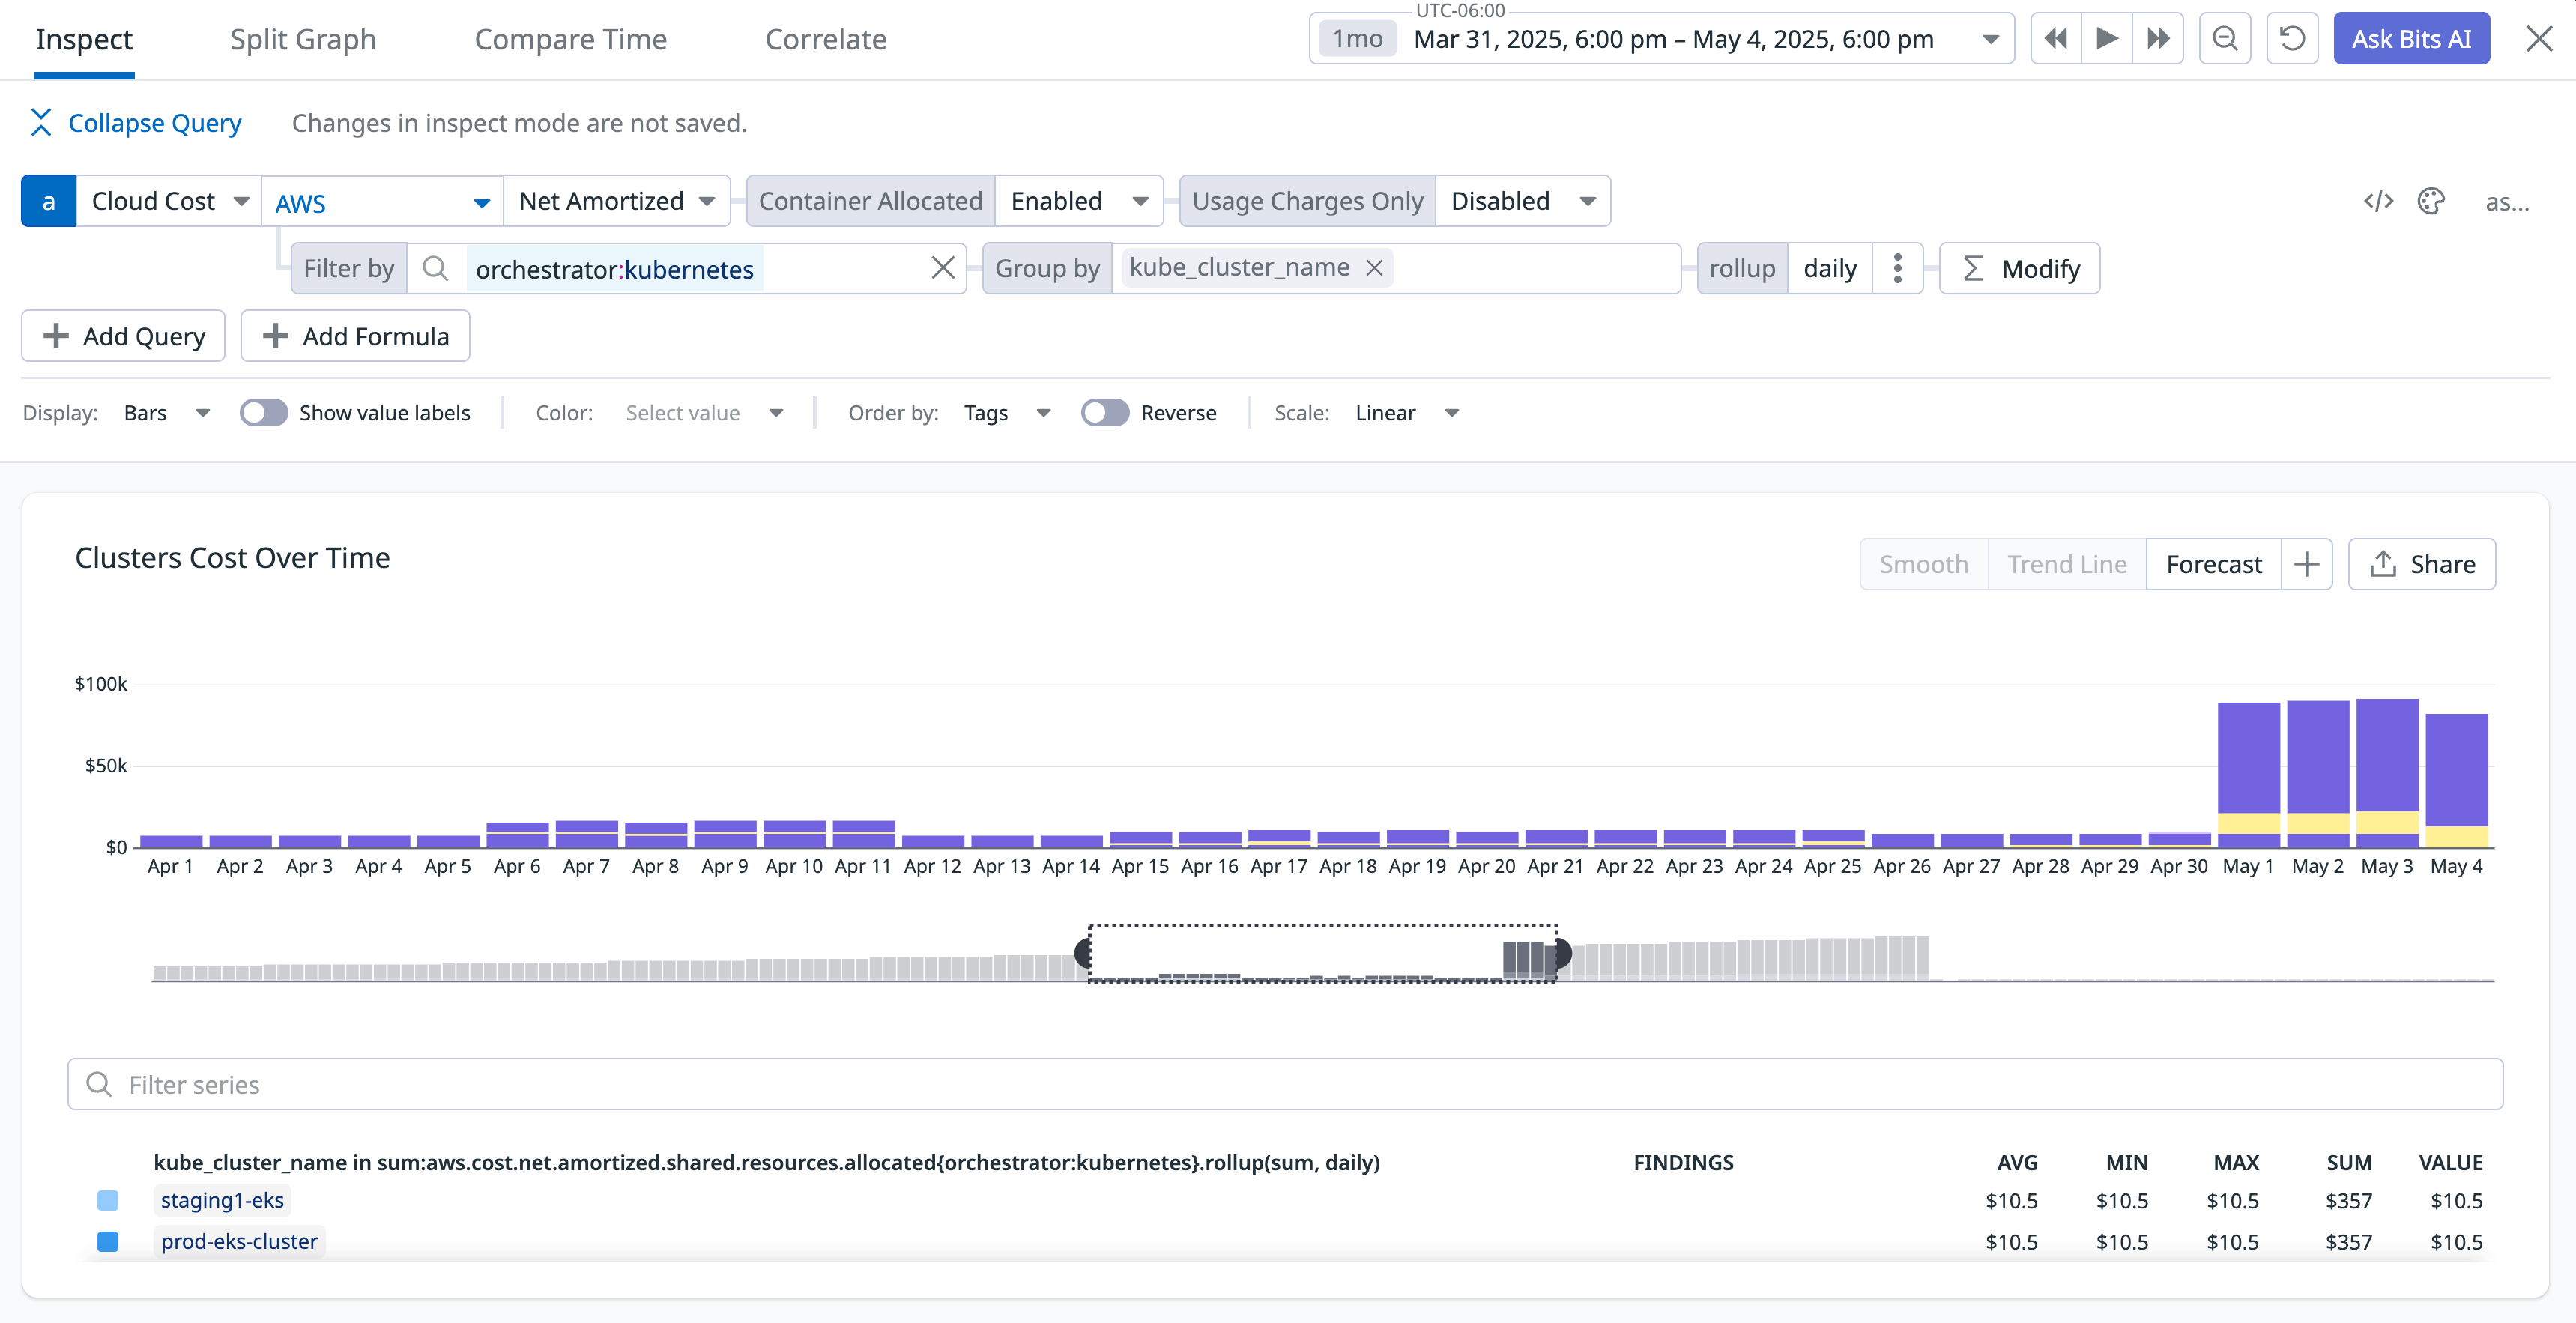Click the zoom out magnifier icon

2225,38
